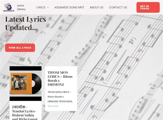Open the Tenekoi vinyl album thumbnail

(x=26, y=83)
